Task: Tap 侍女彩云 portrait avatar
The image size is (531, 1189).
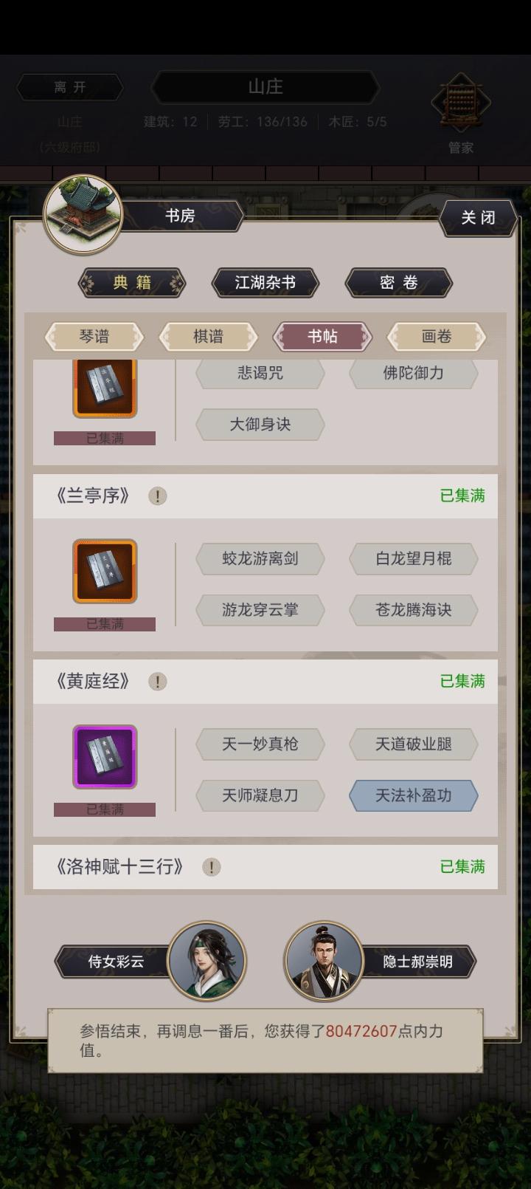Action: pyautogui.click(x=206, y=961)
